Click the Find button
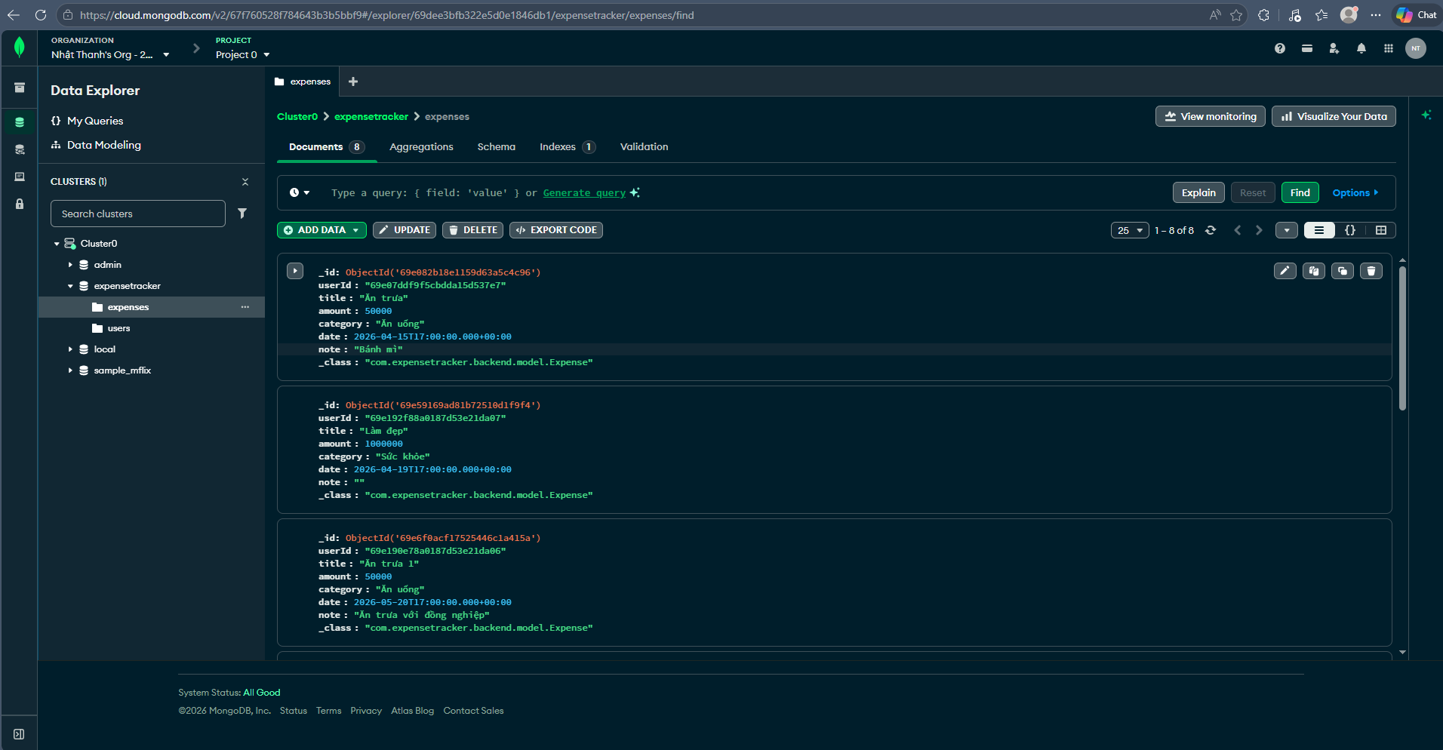 tap(1300, 192)
